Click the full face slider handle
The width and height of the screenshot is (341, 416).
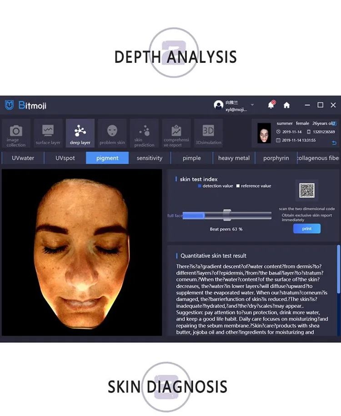227,215
